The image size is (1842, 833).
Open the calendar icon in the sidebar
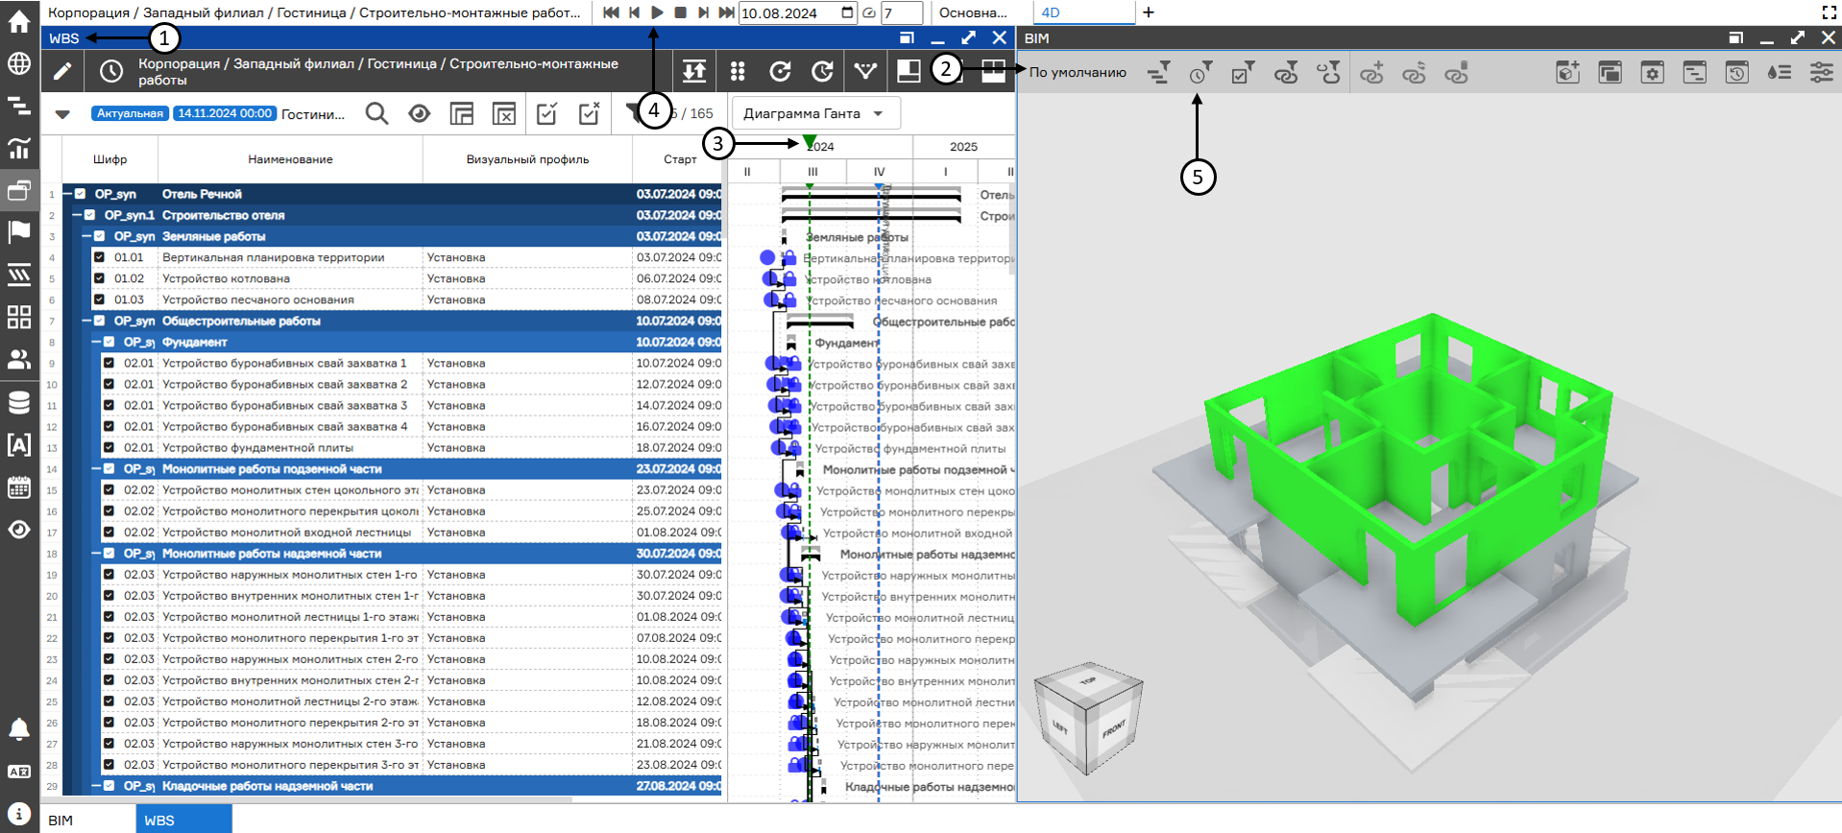pos(19,487)
